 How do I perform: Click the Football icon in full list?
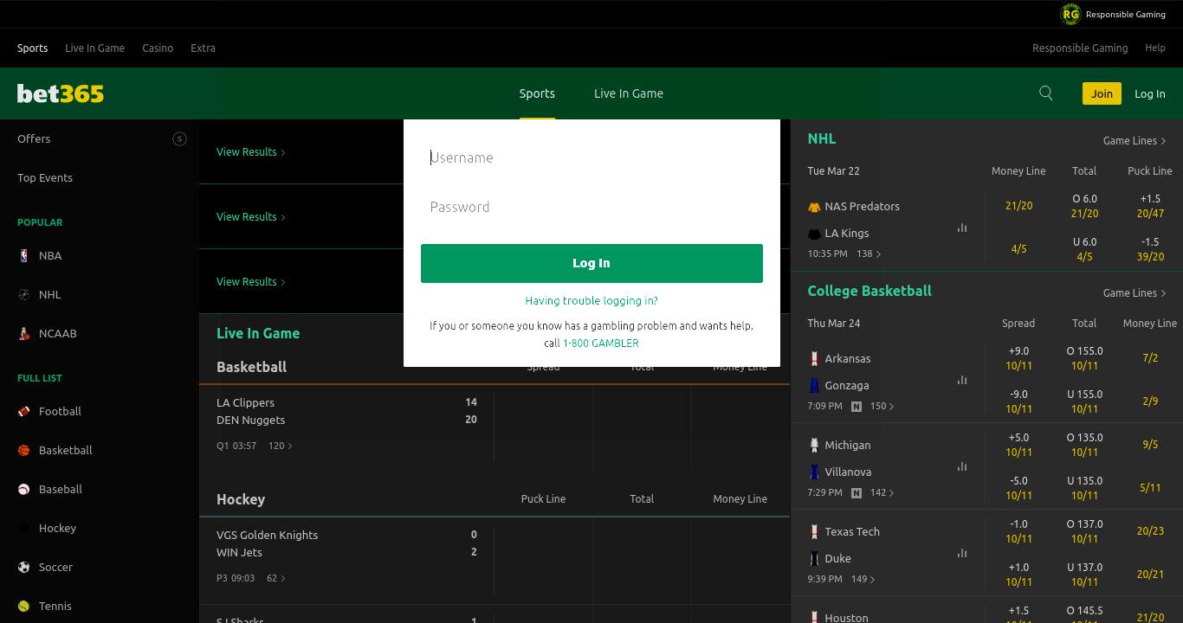pyautogui.click(x=24, y=411)
